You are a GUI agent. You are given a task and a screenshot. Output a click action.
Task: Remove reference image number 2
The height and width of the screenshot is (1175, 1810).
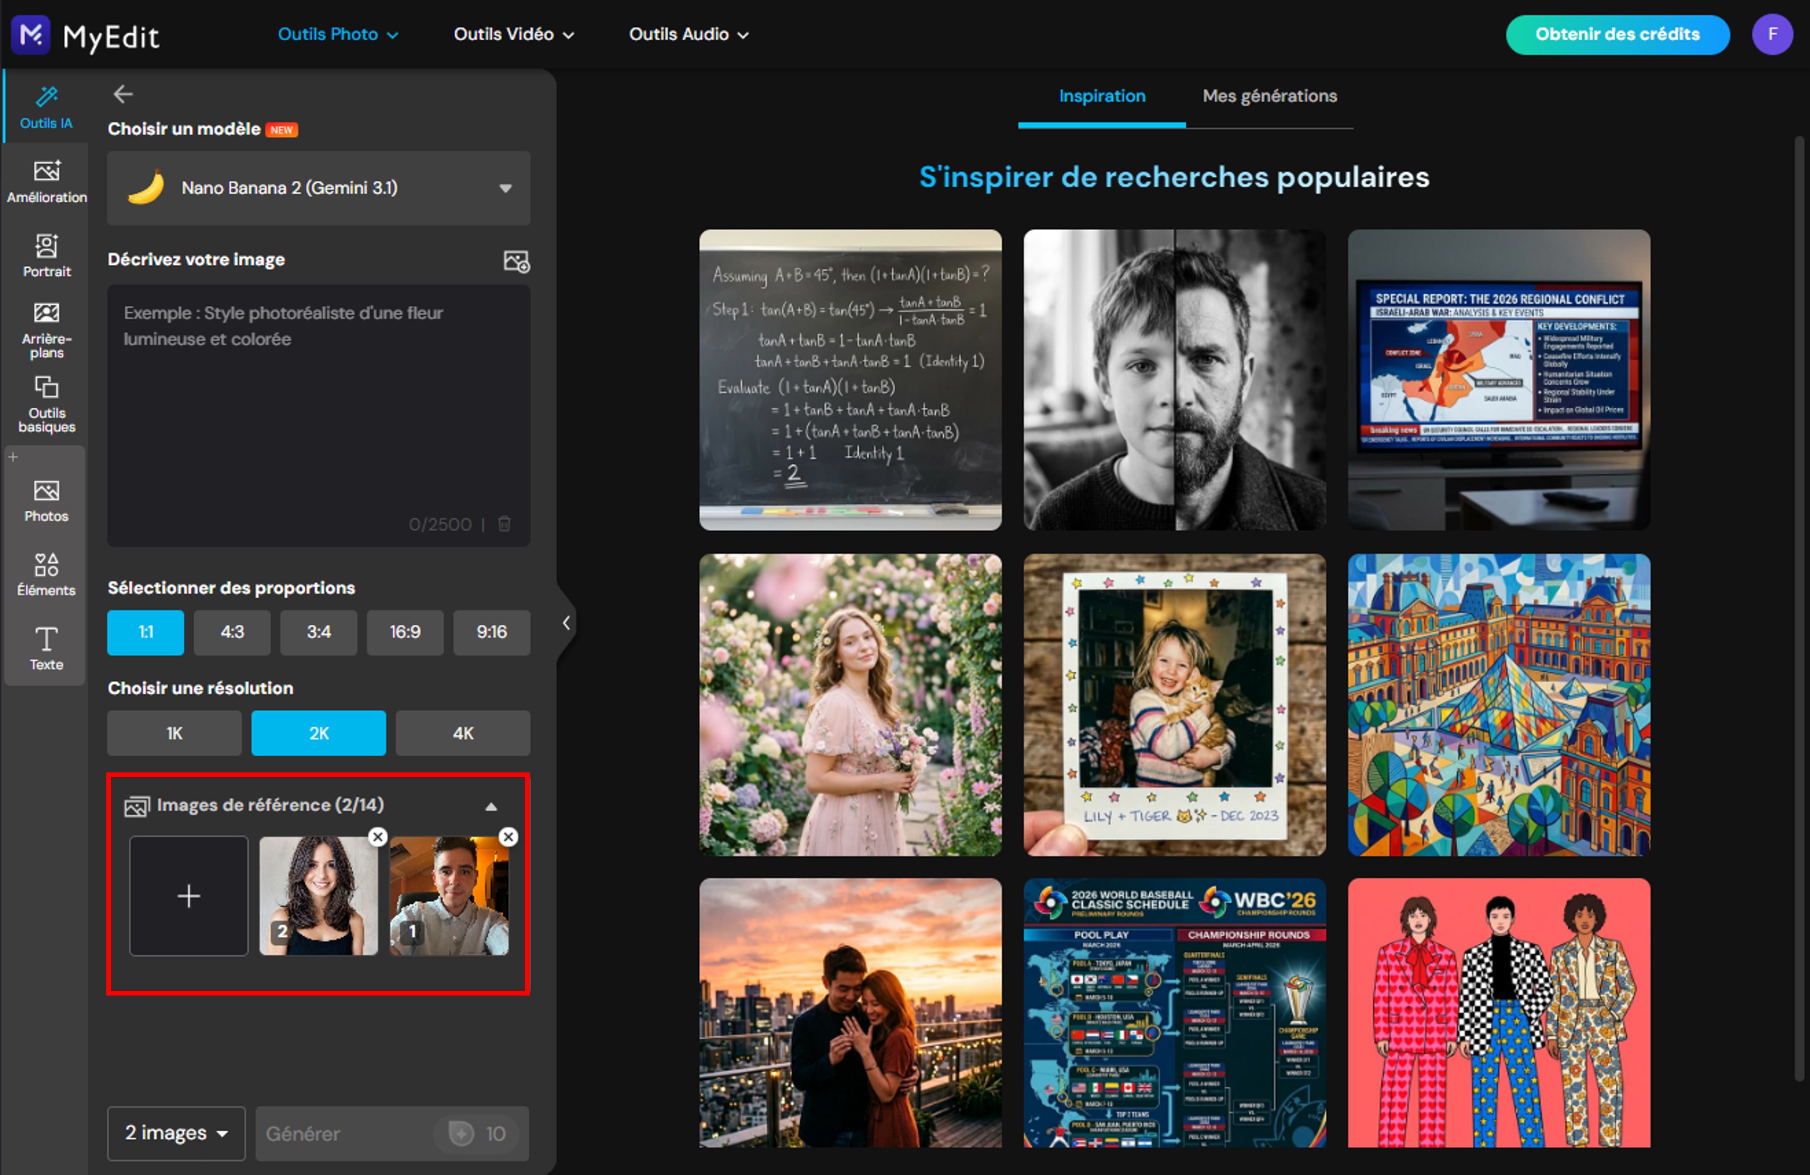tap(377, 837)
